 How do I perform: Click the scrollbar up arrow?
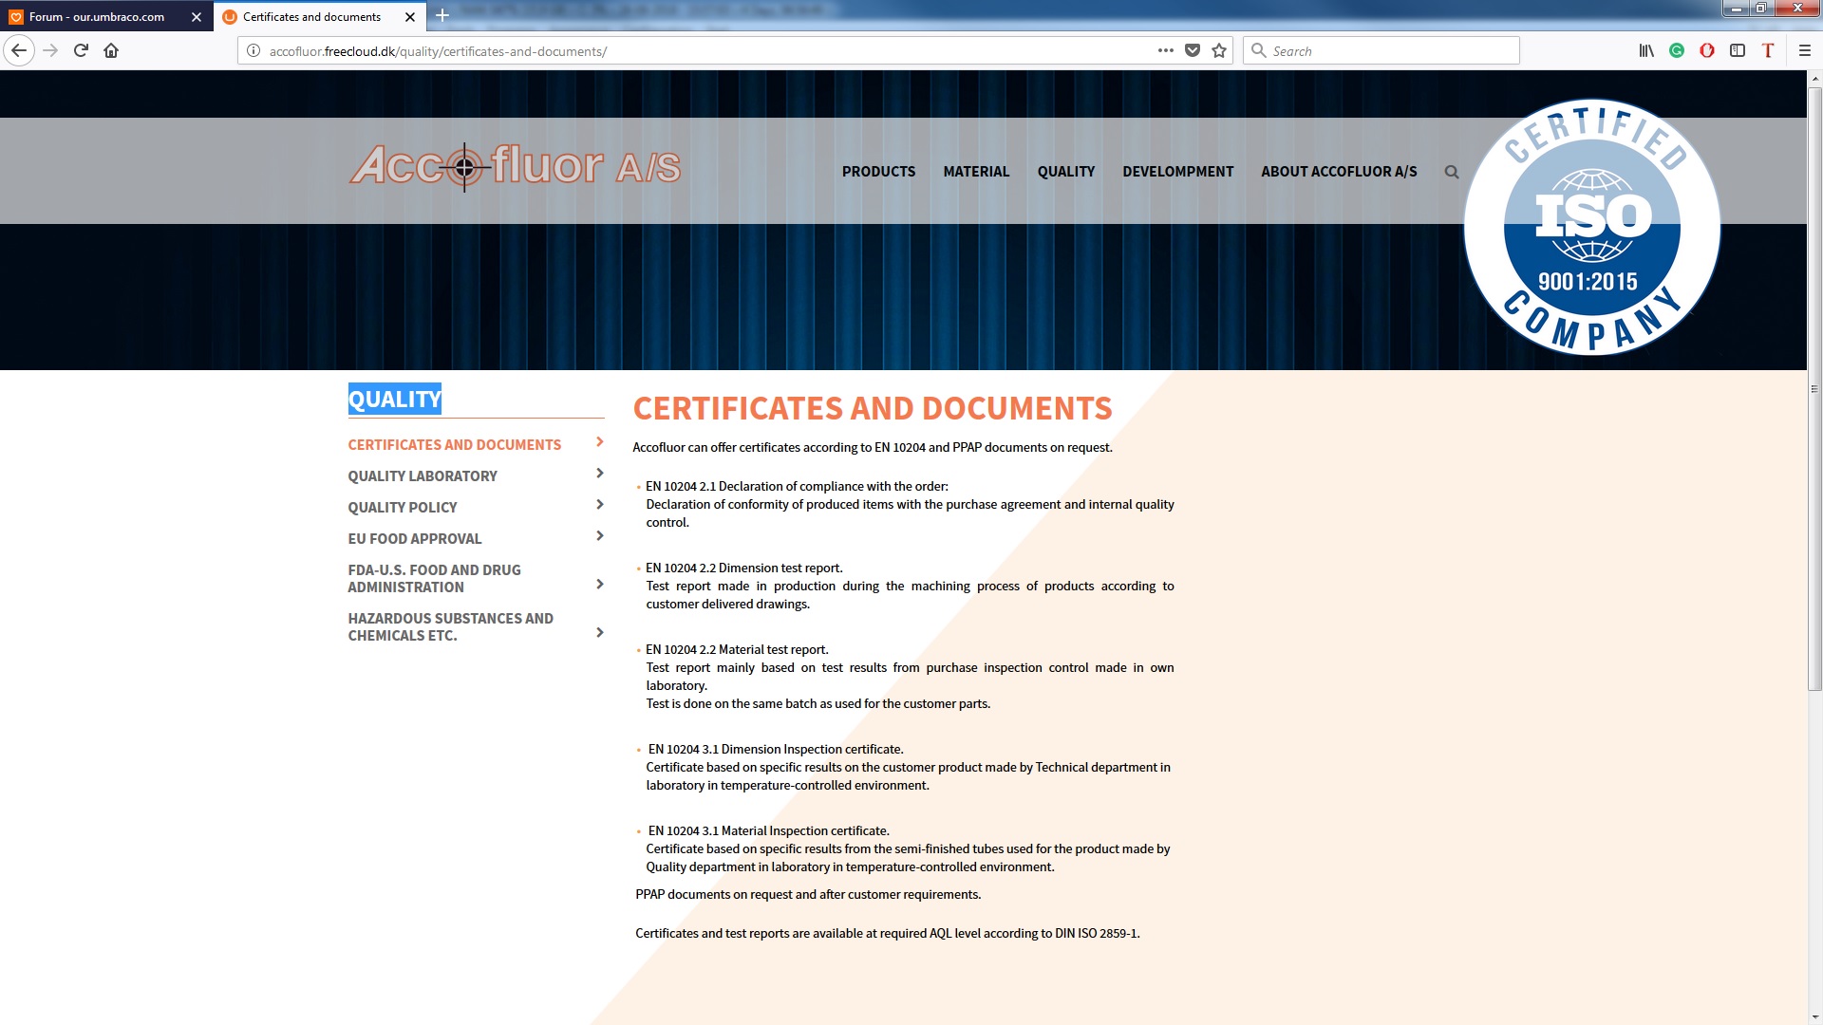point(1814,78)
